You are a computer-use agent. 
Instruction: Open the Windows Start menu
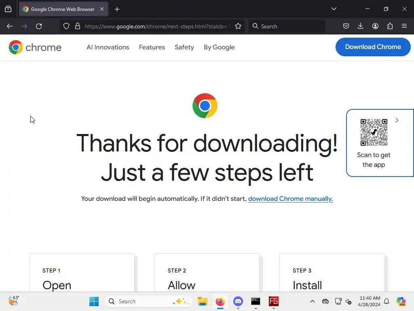click(94, 301)
